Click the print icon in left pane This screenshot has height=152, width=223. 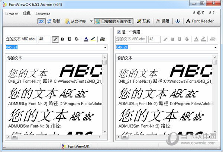pos(103,39)
